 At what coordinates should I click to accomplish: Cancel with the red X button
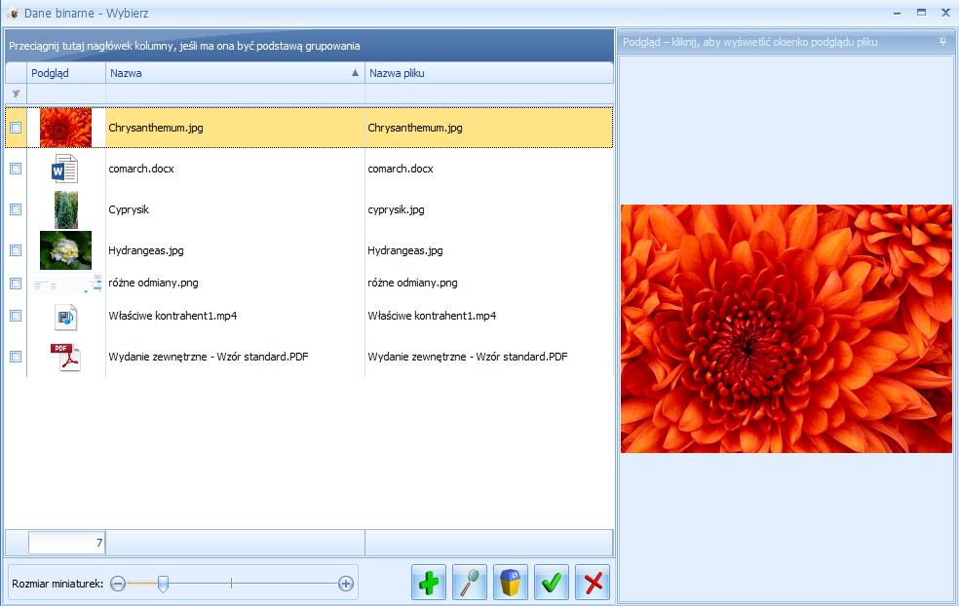click(x=593, y=583)
